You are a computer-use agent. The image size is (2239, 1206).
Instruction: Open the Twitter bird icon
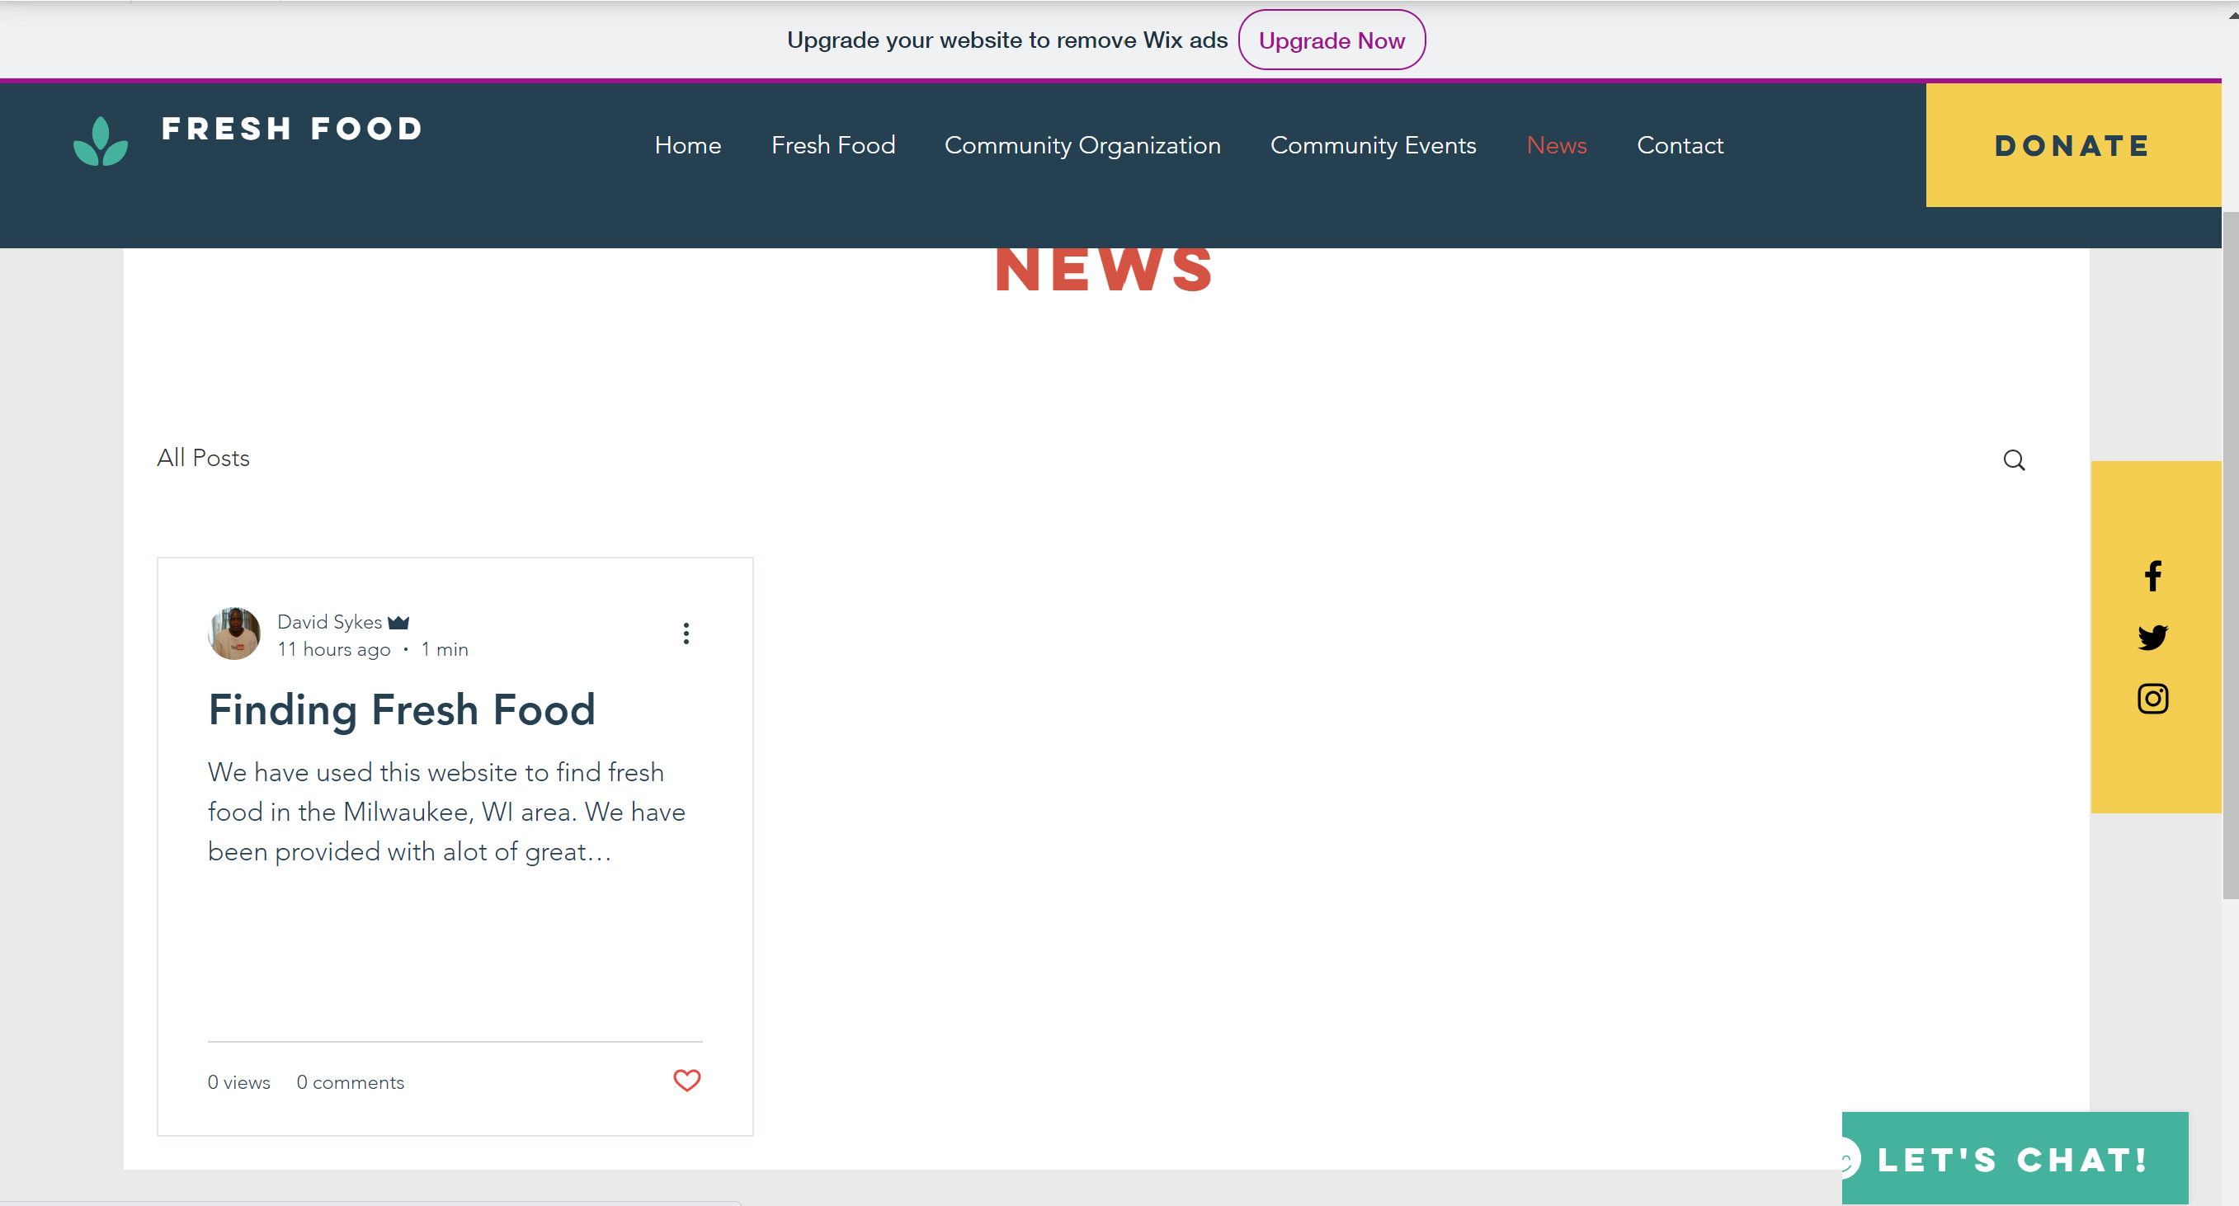pyautogui.click(x=2153, y=638)
